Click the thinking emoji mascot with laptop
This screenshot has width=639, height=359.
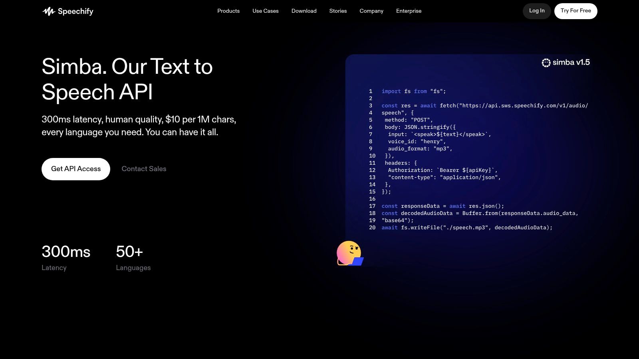349,253
